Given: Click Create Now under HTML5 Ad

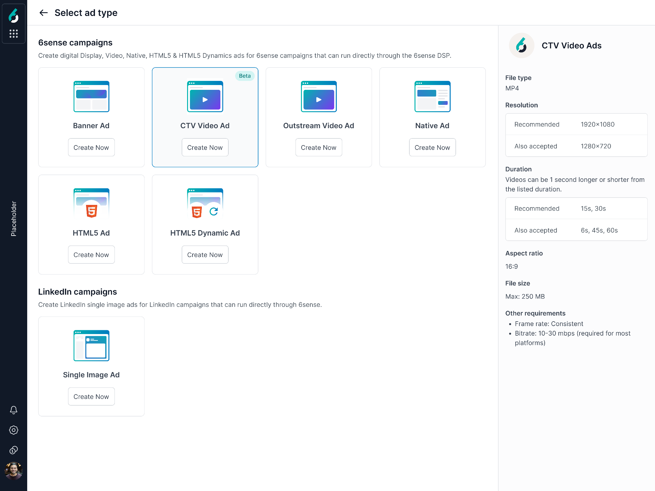Looking at the screenshot, I should tap(91, 255).
